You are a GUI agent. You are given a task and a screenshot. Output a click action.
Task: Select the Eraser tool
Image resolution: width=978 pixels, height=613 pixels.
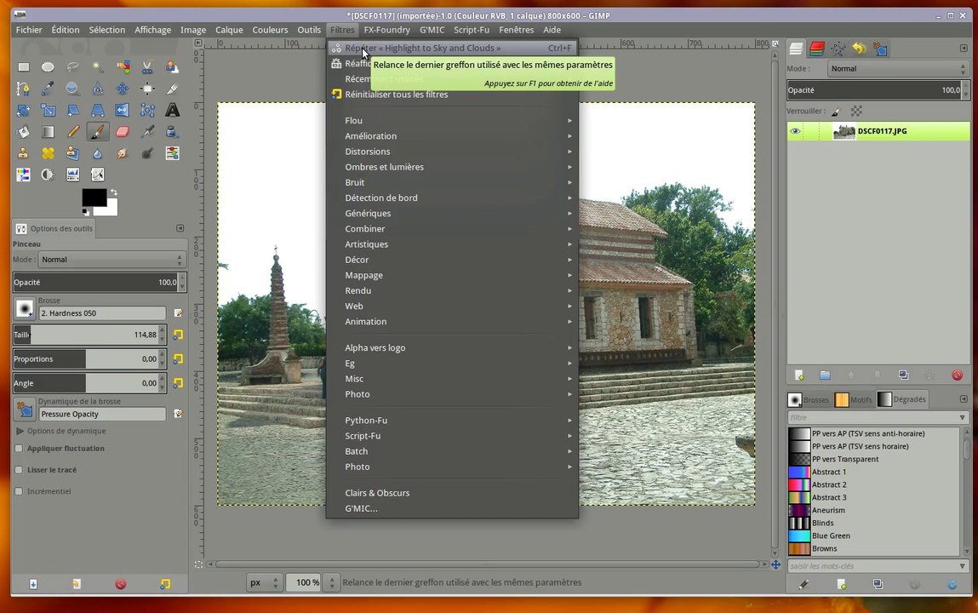[x=123, y=132]
